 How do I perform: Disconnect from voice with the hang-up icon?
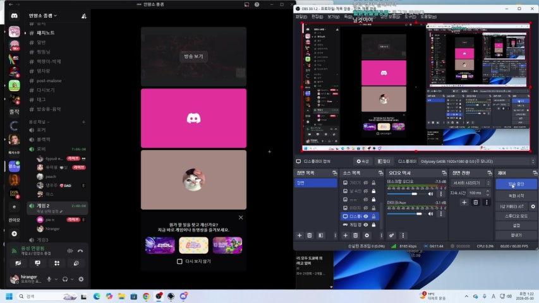(80, 251)
